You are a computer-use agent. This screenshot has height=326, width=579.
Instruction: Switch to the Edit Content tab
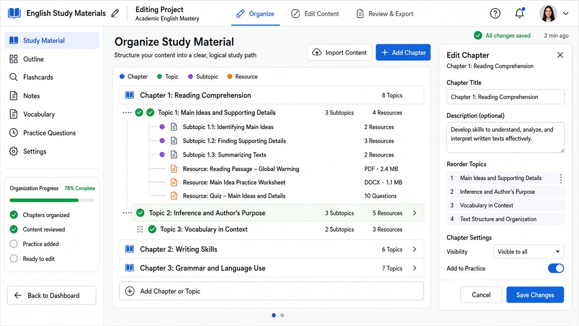coord(315,14)
